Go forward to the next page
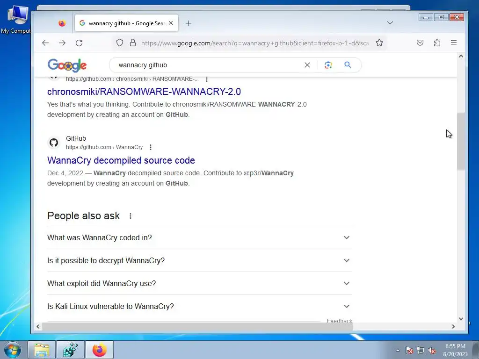 (62, 43)
